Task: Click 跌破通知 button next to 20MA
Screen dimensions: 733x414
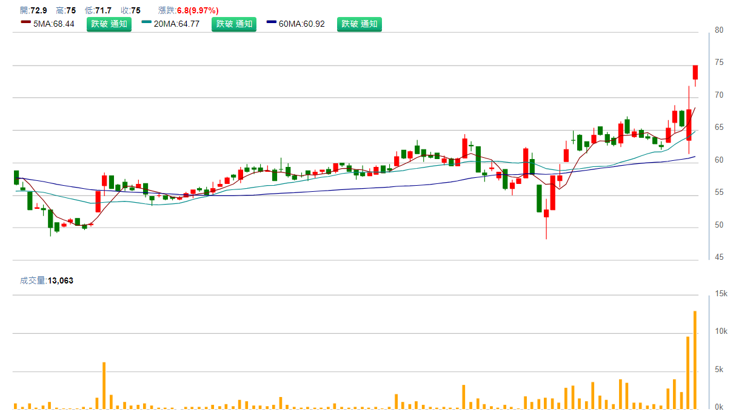Action: 234,24
